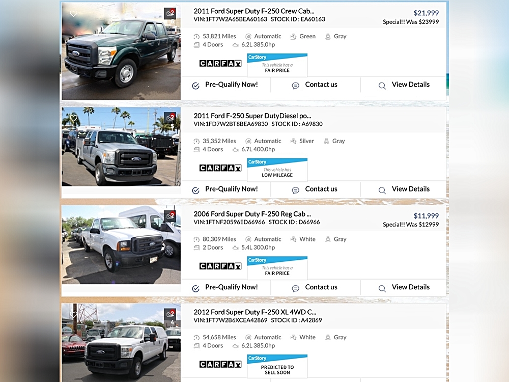Screen dimensions: 509x382
Task: Open CARFAX report for the 2011 Diesel truck
Action: tap(220, 168)
